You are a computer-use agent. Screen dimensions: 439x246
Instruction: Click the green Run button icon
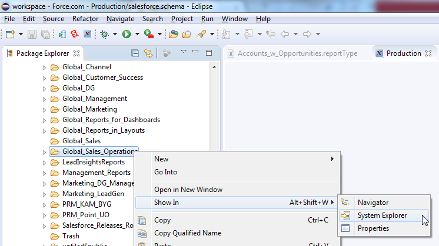(127, 34)
